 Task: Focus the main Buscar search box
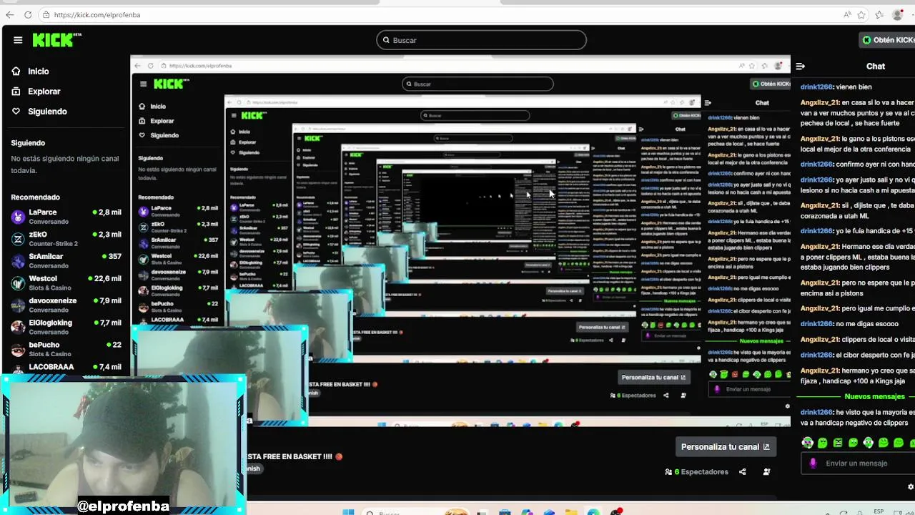coord(481,40)
